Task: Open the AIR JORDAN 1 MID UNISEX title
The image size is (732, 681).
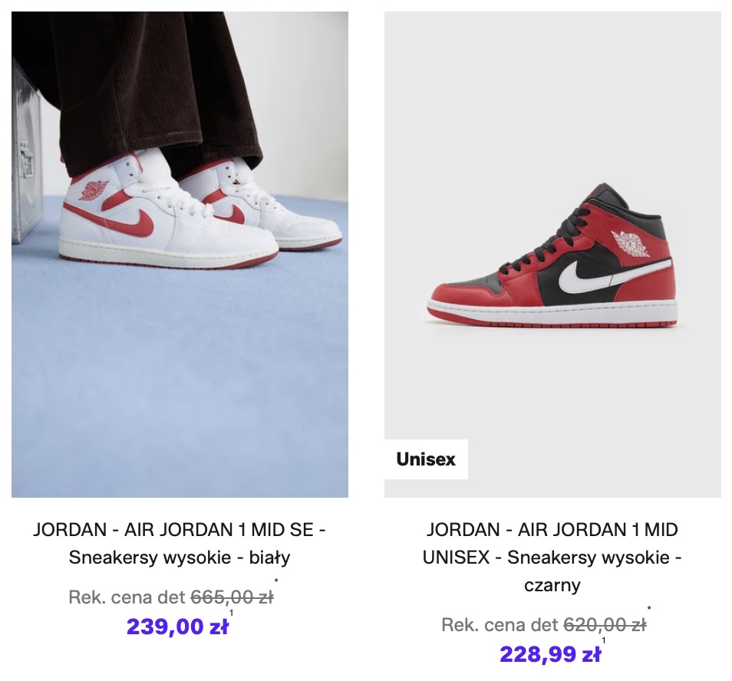Action: (x=552, y=557)
